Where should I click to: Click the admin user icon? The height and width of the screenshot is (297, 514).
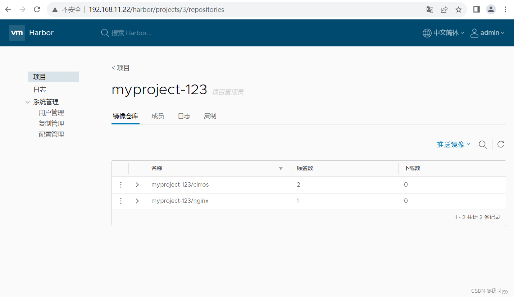coord(474,33)
